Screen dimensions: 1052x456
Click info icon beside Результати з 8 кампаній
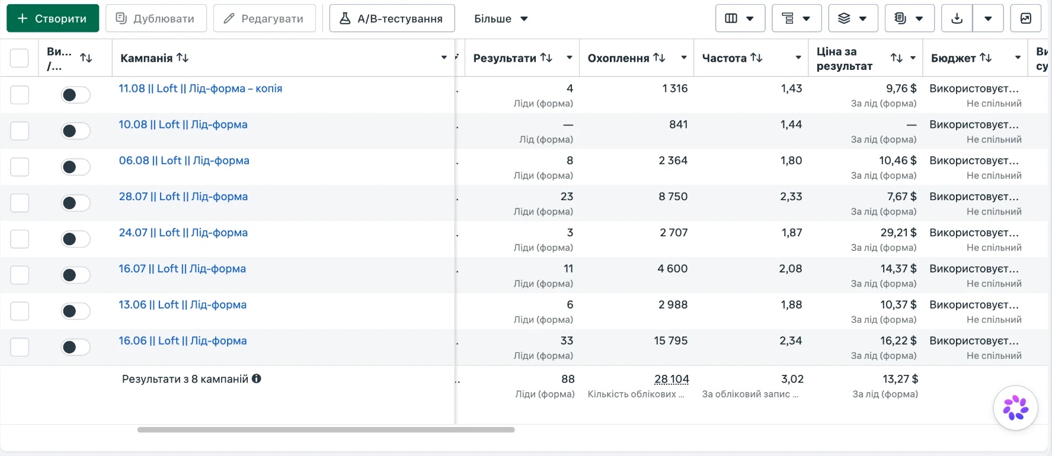click(257, 378)
